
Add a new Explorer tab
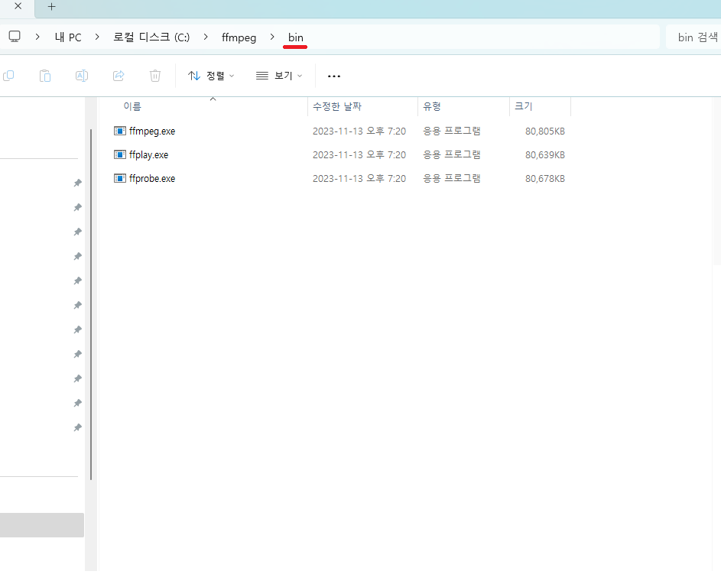(x=51, y=6)
